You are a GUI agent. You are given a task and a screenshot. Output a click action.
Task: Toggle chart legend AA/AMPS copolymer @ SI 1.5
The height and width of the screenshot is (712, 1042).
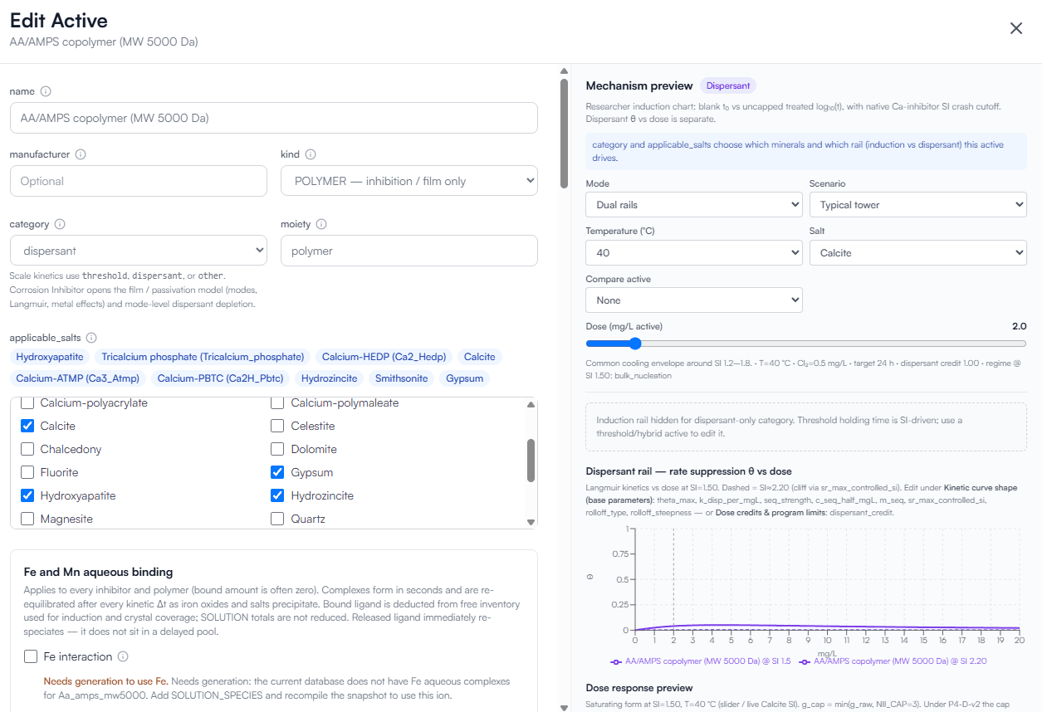[700, 661]
